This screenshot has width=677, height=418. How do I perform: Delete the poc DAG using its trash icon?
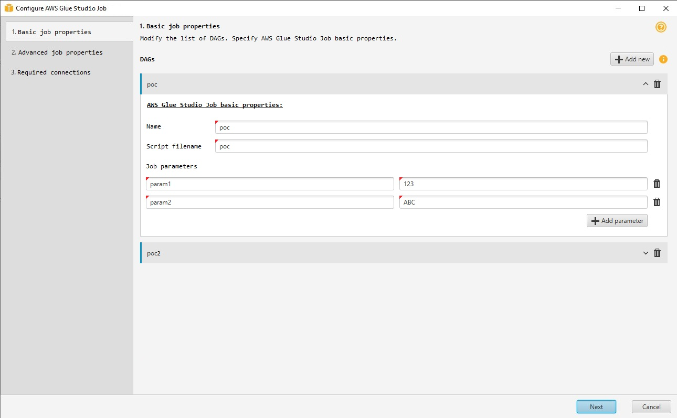pyautogui.click(x=657, y=83)
